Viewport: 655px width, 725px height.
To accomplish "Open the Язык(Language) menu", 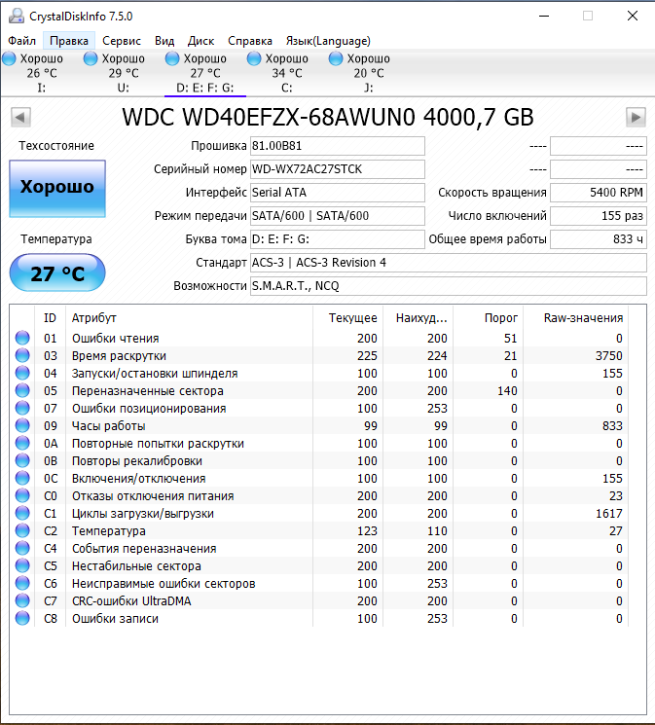I will (x=328, y=41).
